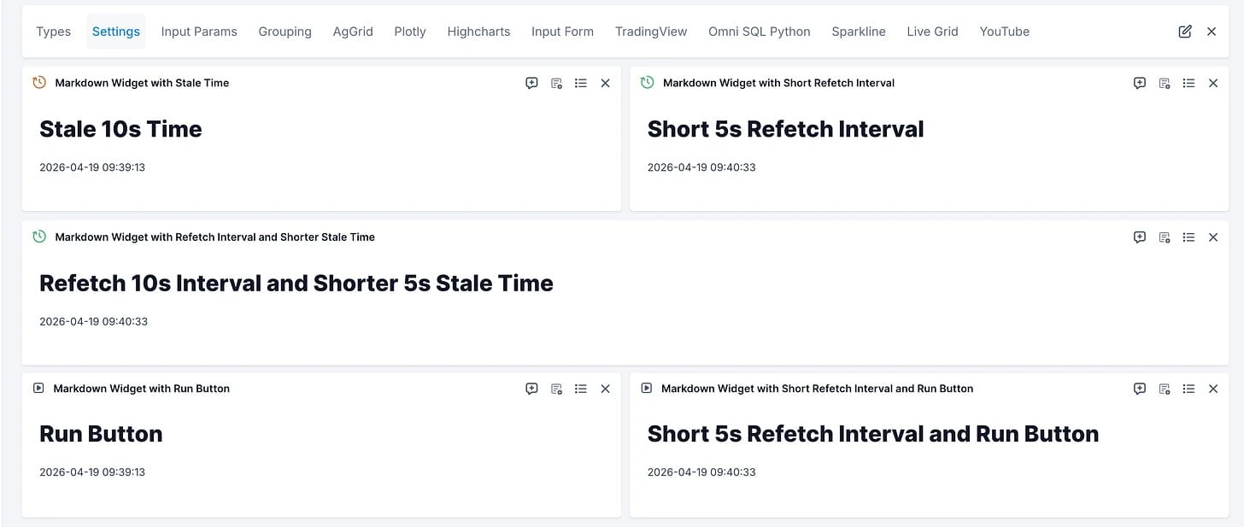Click the run play icon on Markdown Widget with Run Button

tap(38, 388)
